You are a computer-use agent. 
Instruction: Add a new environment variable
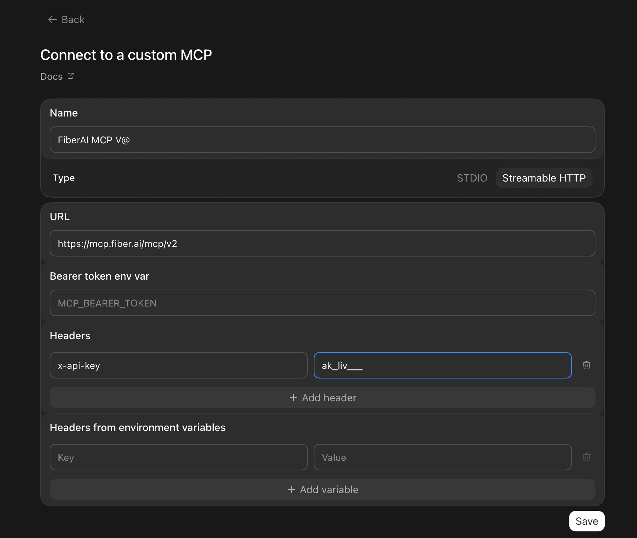tap(322, 489)
